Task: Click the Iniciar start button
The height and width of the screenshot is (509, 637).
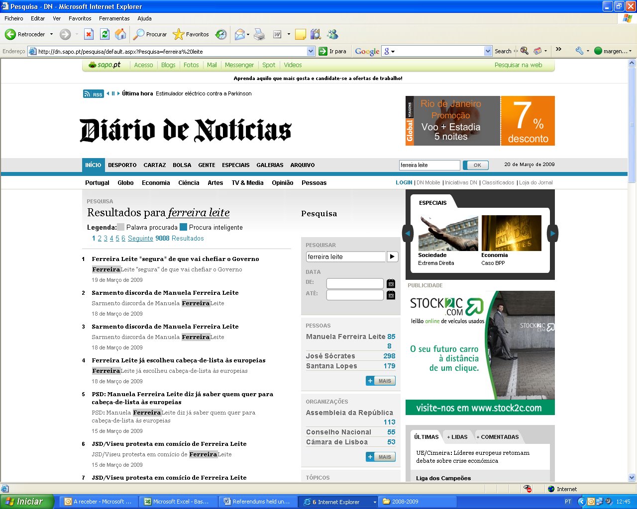Action: pos(27,502)
